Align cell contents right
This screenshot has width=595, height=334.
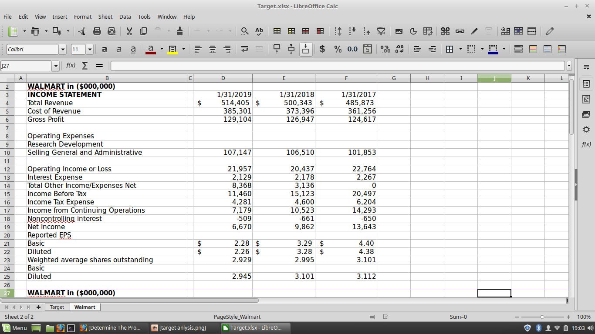(227, 49)
